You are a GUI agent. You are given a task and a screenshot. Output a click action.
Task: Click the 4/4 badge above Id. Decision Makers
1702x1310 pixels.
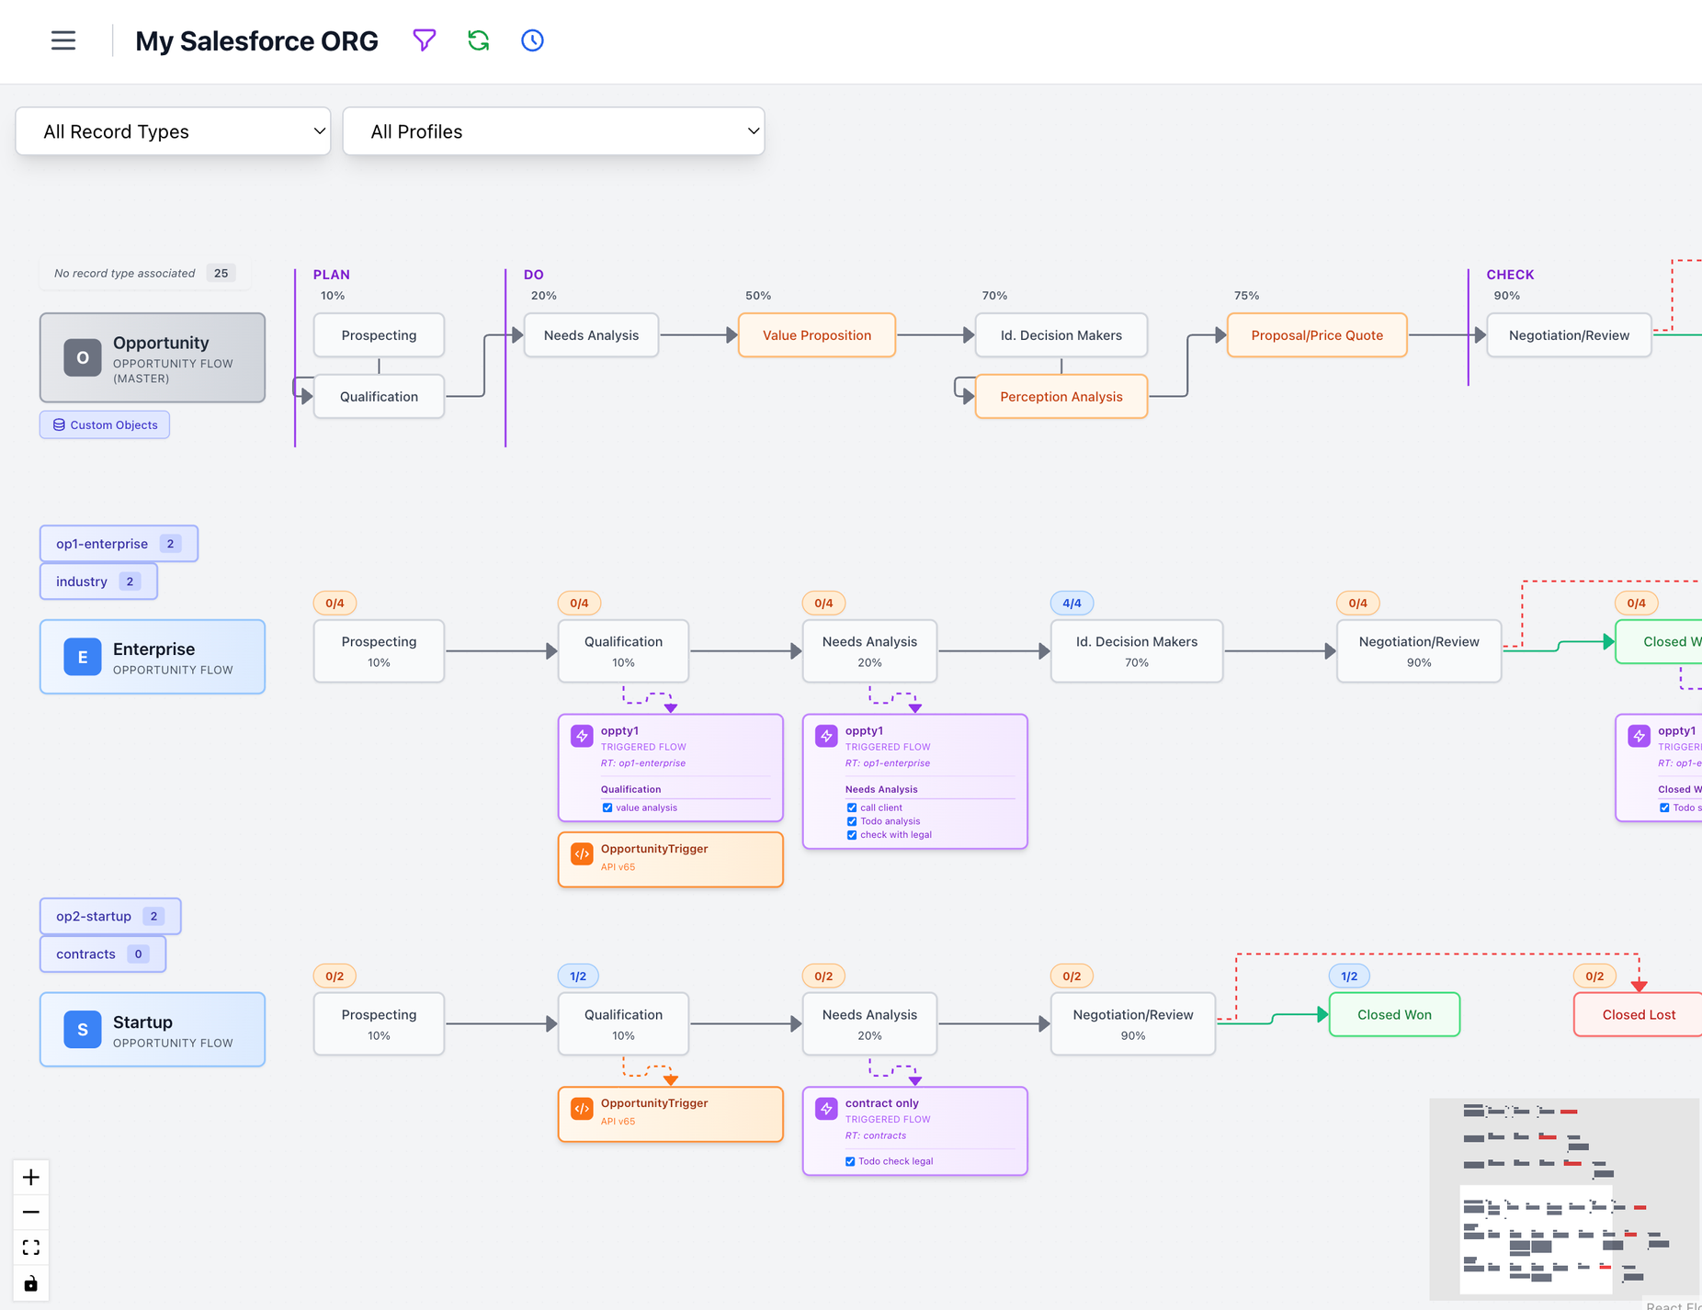coord(1072,604)
